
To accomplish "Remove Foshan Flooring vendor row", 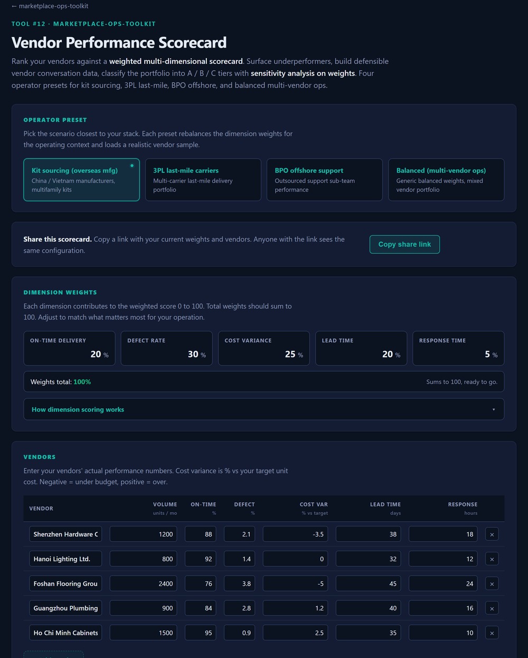I will 492,584.
